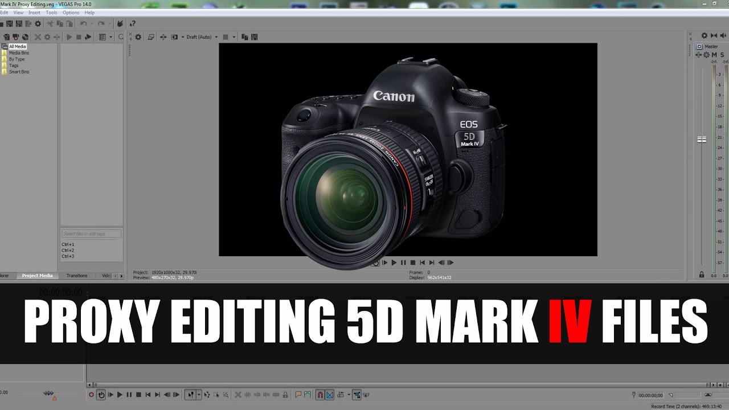Click Preview on External Monitor icon
729x410 pixels.
pos(151,37)
